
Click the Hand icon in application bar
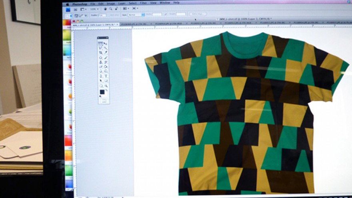pyautogui.click(x=105, y=9)
